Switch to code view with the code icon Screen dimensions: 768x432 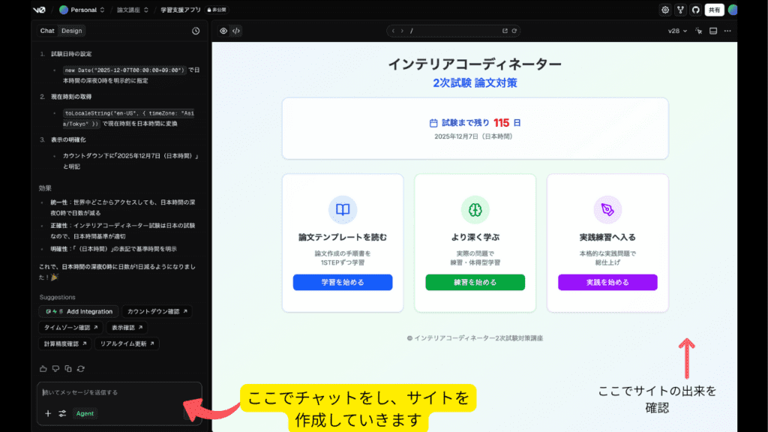235,31
